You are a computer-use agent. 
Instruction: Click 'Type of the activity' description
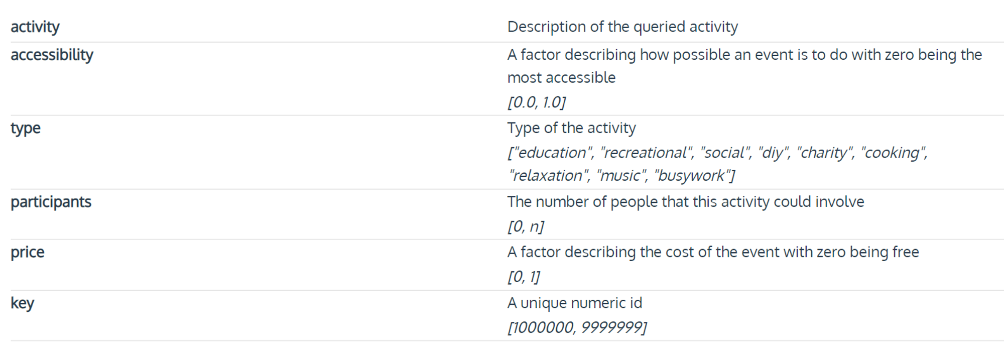[571, 128]
